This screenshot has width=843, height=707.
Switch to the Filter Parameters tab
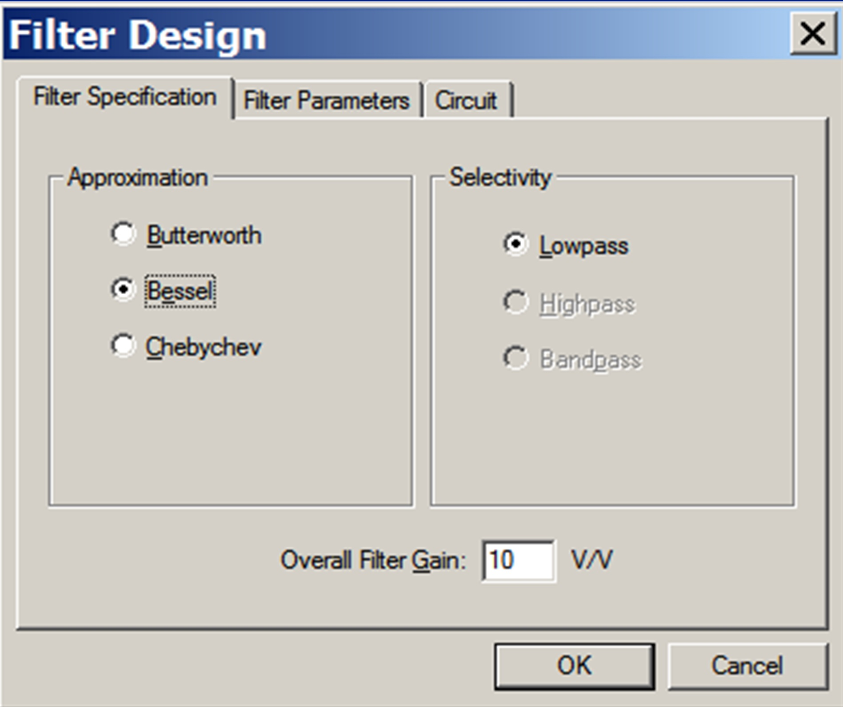(328, 101)
